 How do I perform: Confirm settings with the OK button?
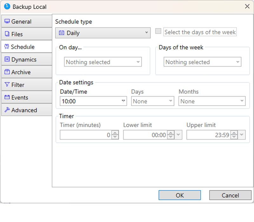(x=180, y=195)
